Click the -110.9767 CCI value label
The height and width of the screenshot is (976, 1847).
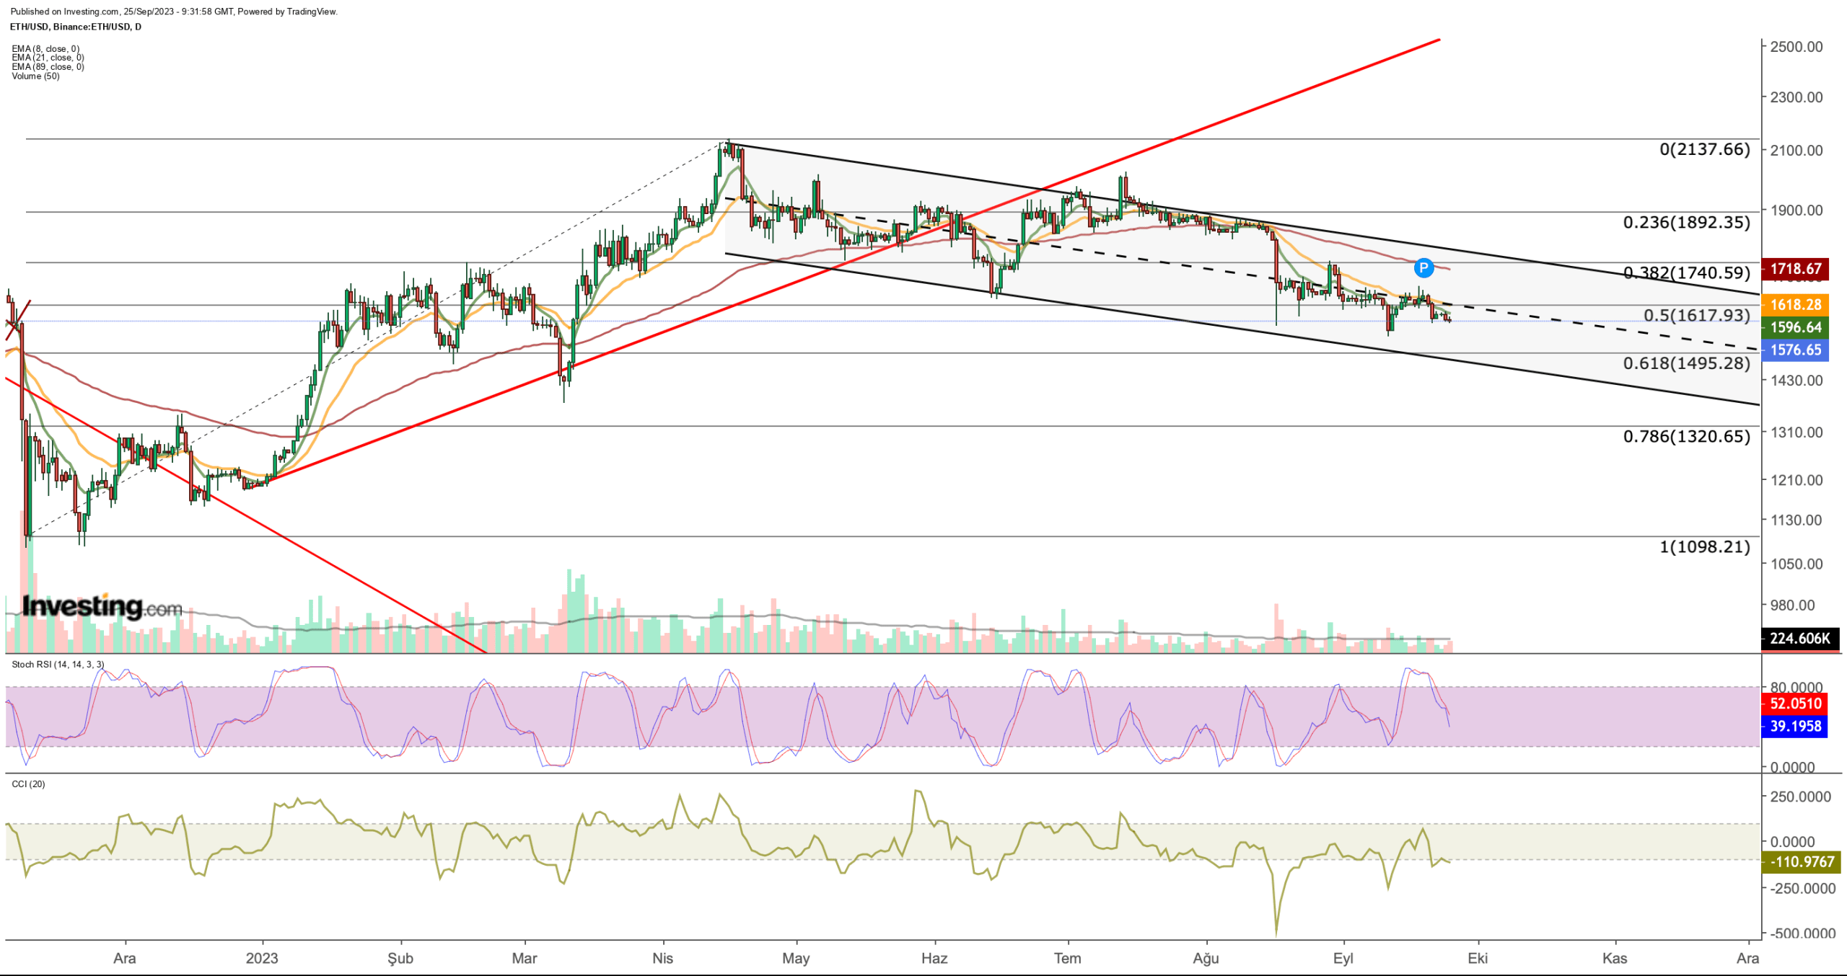(x=1802, y=861)
